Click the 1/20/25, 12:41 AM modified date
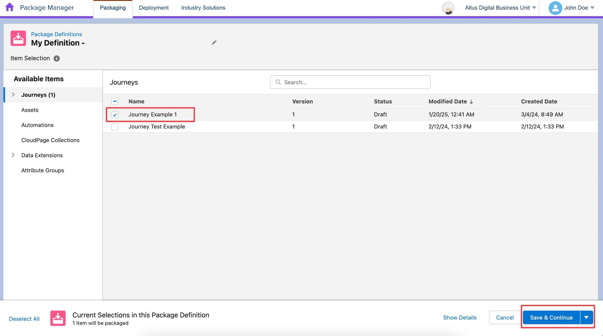This screenshot has width=603, height=336. pyautogui.click(x=451, y=114)
